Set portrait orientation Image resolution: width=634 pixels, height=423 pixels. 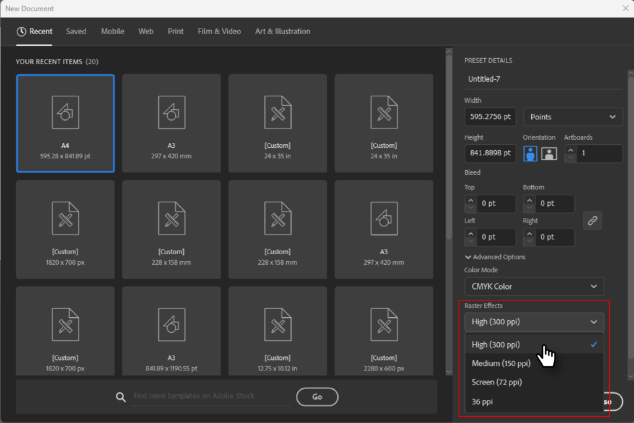point(530,153)
